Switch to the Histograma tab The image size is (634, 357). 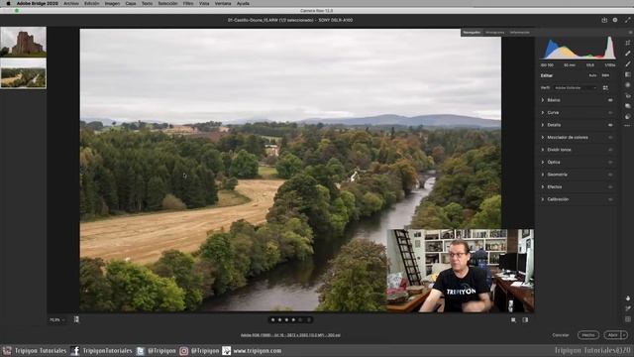(x=495, y=33)
